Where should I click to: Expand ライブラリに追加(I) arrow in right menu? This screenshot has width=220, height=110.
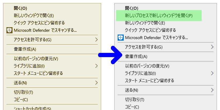click(x=212, y=73)
